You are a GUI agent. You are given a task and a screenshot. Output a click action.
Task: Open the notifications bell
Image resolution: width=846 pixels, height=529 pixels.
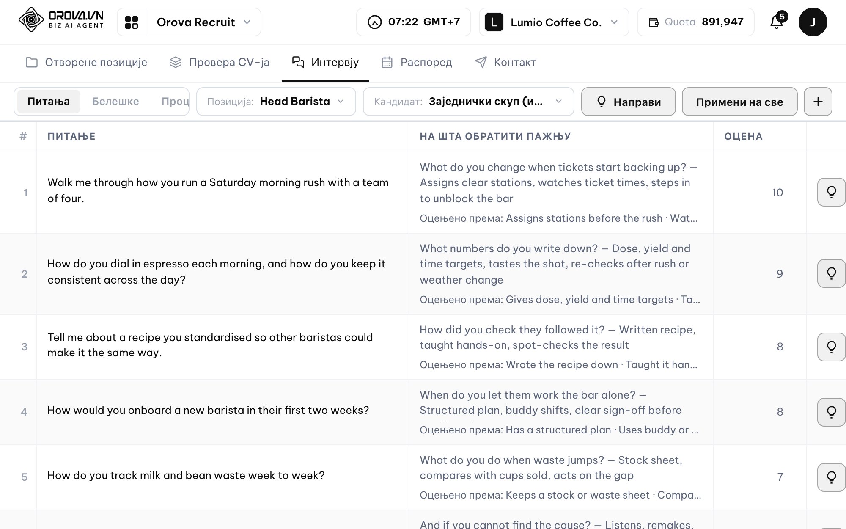(x=777, y=22)
